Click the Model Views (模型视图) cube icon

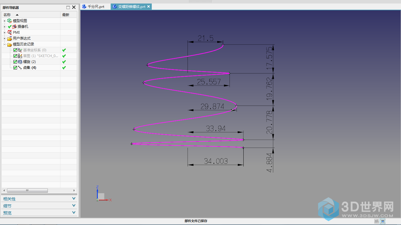tap(9, 21)
